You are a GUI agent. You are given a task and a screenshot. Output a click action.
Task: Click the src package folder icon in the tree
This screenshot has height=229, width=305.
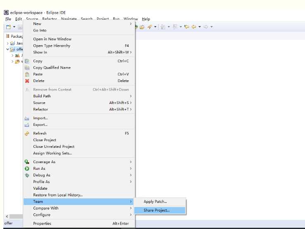tap(17, 62)
